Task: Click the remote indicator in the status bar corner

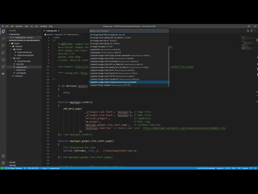Action: click(2, 168)
